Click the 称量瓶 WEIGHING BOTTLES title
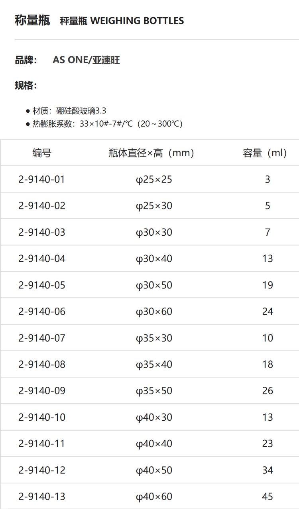The height and width of the screenshot is (509, 299). pos(99,20)
